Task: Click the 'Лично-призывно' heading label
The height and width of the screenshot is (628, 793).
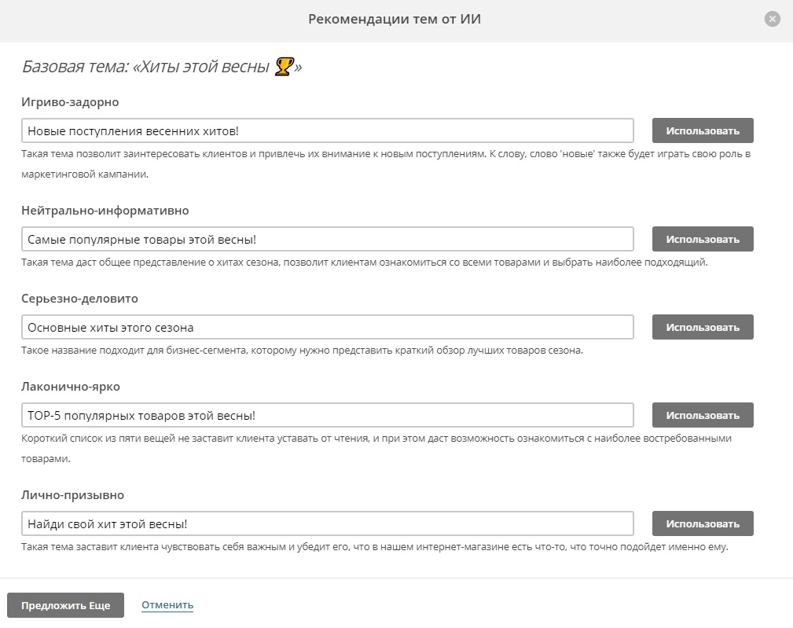Action: pyautogui.click(x=73, y=495)
